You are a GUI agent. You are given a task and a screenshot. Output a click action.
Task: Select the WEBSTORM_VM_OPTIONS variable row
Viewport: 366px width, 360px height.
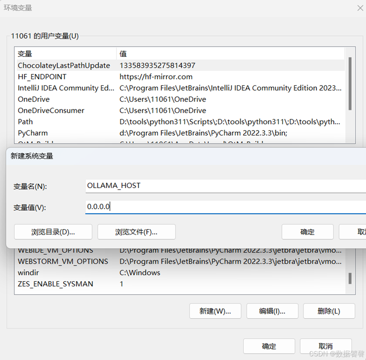click(181, 261)
